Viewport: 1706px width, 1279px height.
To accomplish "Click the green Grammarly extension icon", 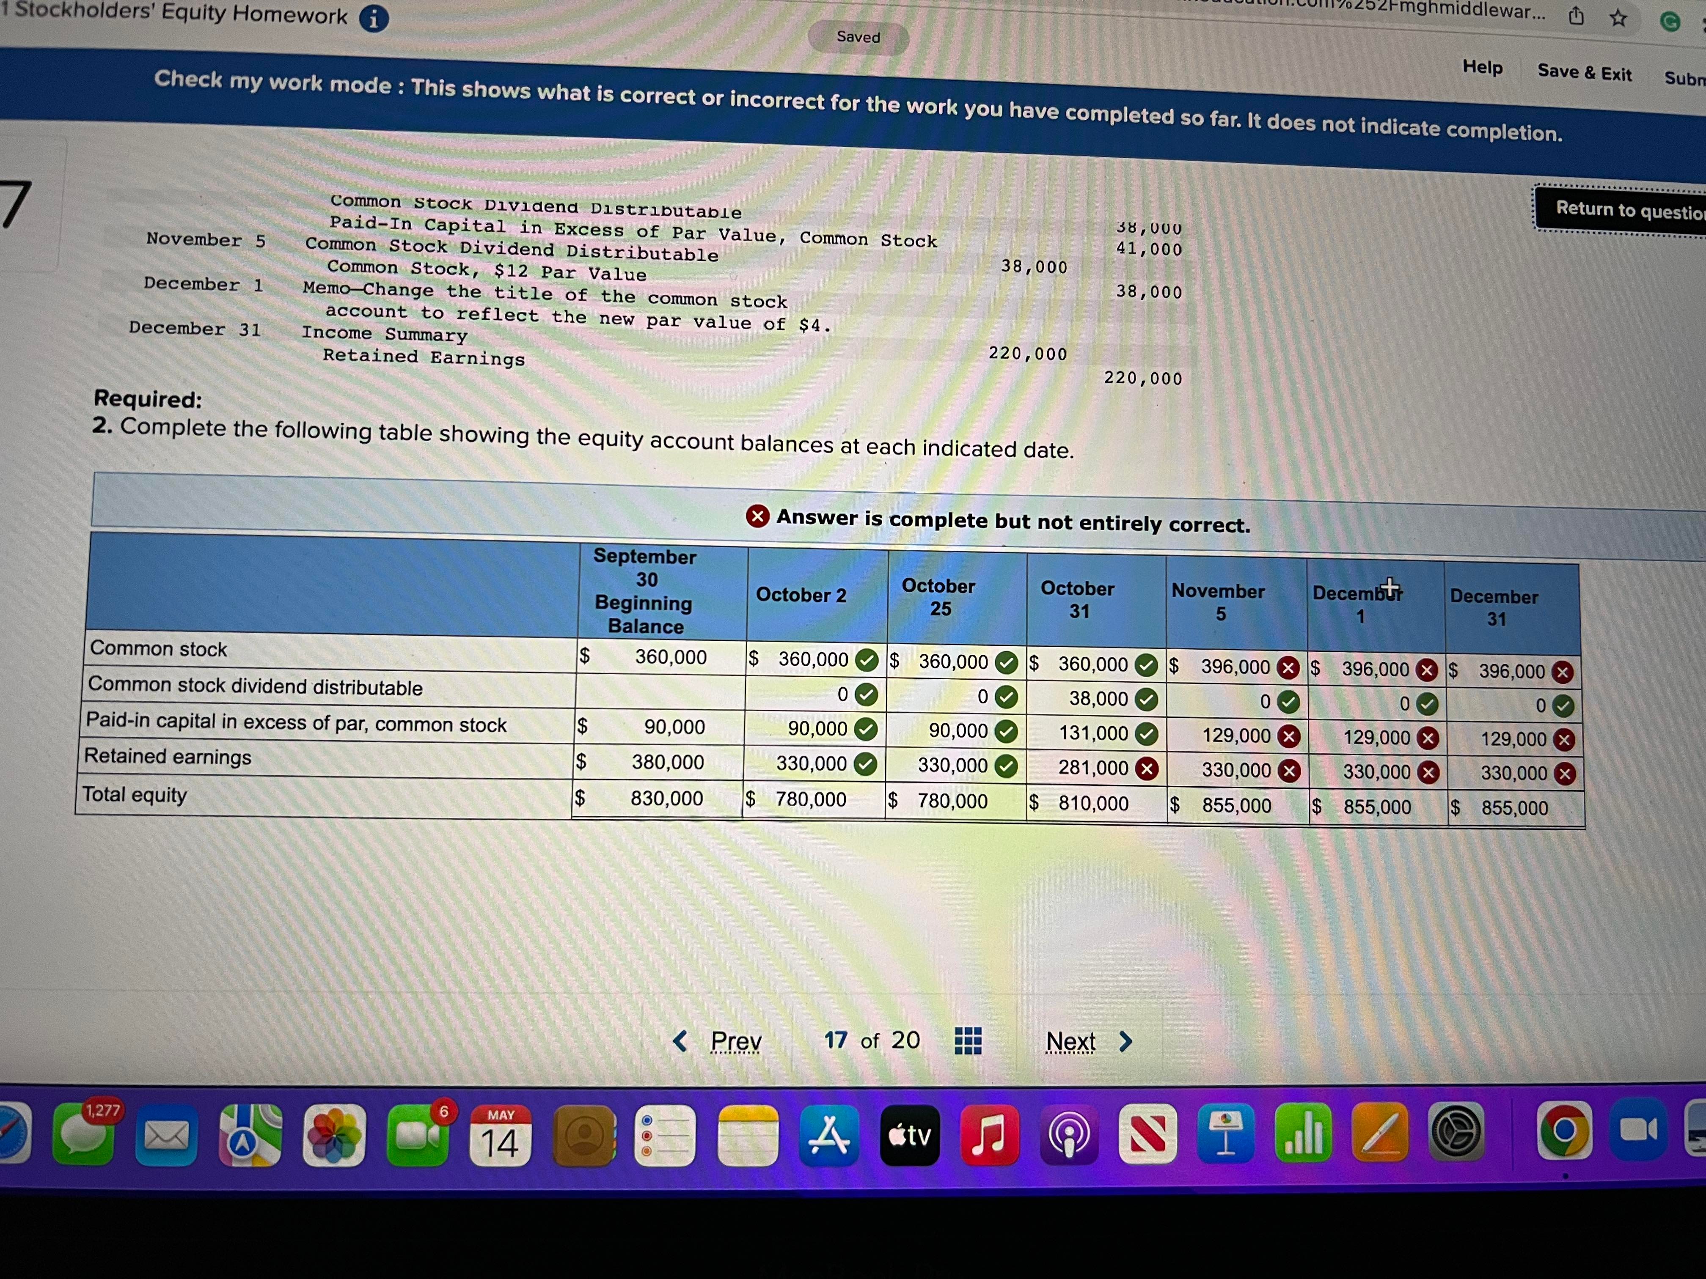I will [x=1670, y=22].
